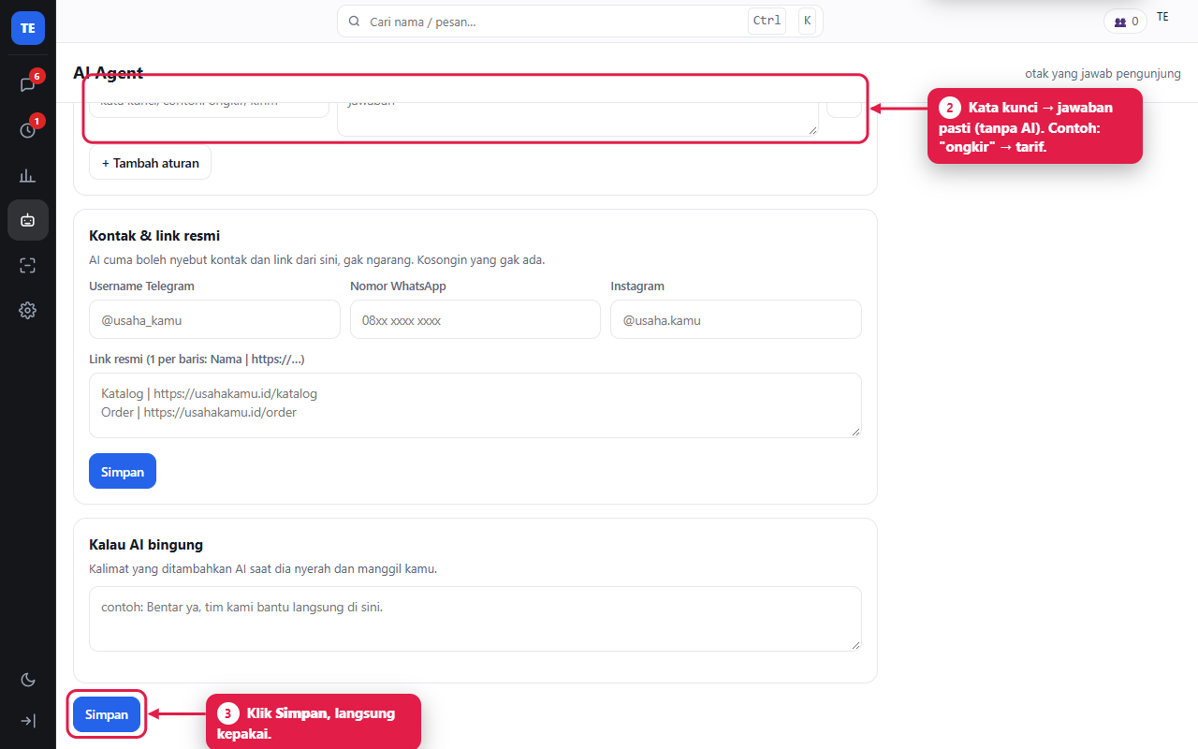Click the Link resmi textarea

pos(475,405)
